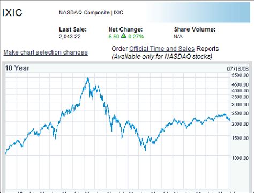Click the 4500.00 axis label
The height and width of the screenshot is (193, 254).
tap(240, 84)
